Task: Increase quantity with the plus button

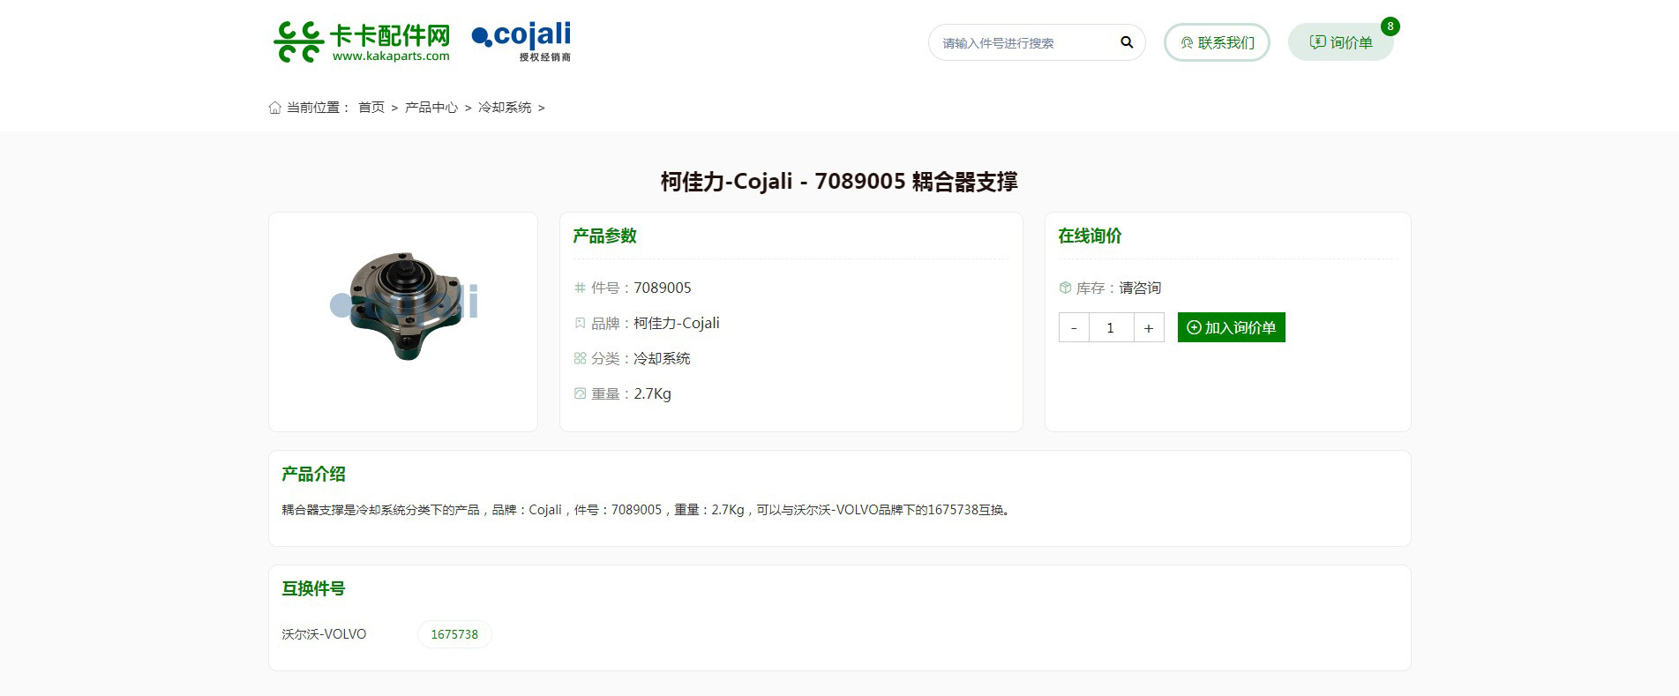Action: click(1149, 327)
